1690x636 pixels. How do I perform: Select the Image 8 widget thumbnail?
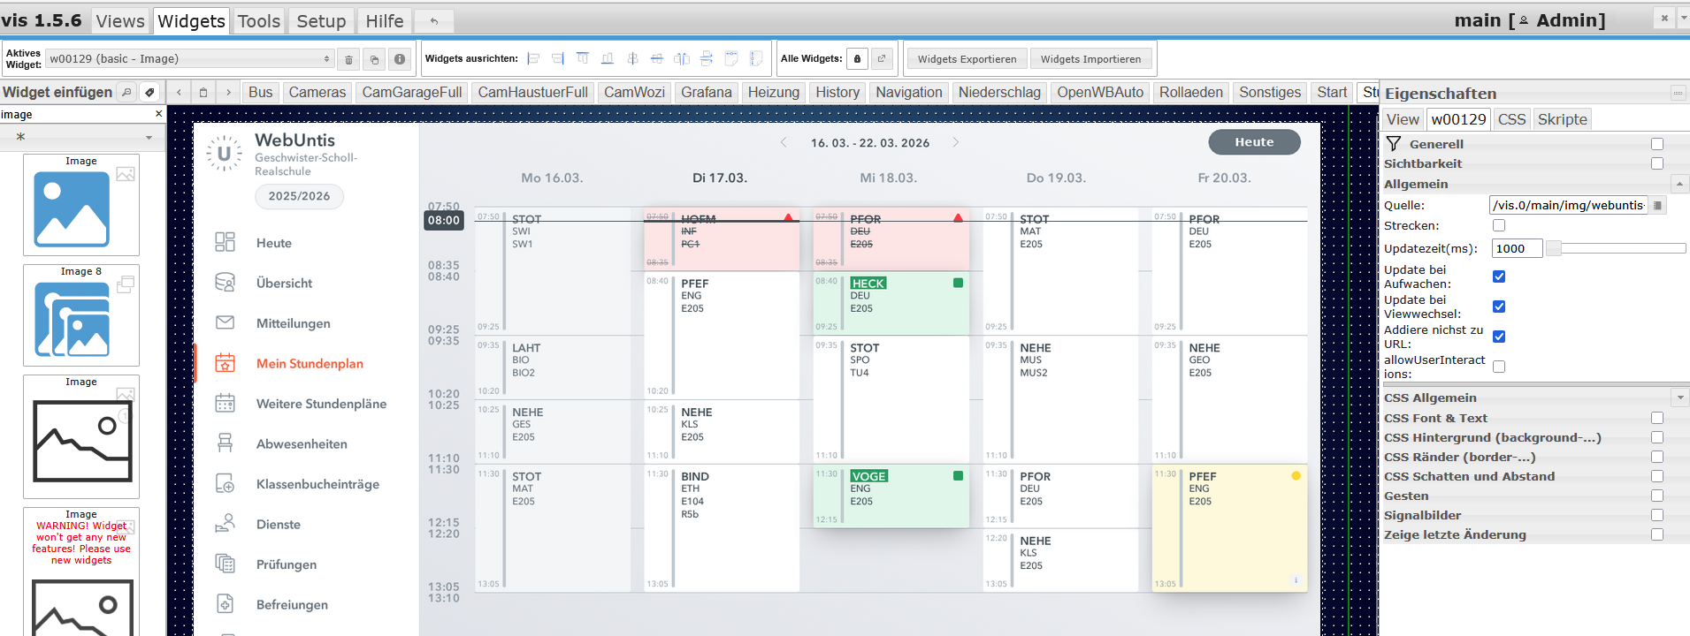point(81,315)
